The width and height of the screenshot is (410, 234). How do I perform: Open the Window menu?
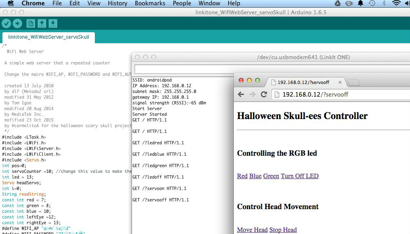[x=209, y=3]
